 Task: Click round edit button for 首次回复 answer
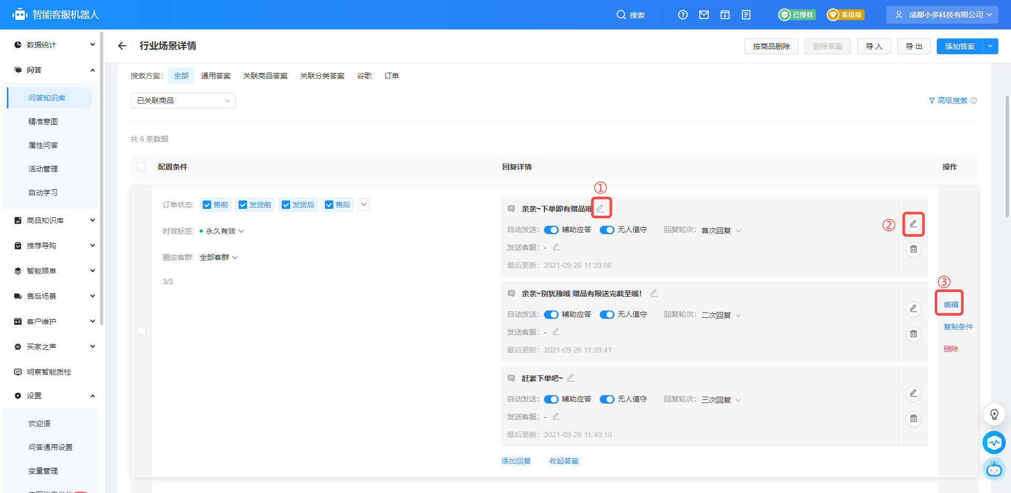coord(914,224)
